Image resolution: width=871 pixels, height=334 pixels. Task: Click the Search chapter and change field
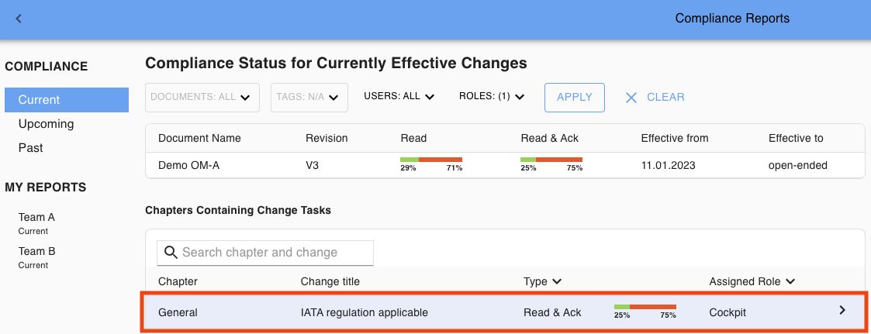(275, 253)
